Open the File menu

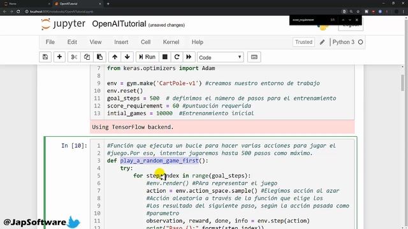point(50,42)
